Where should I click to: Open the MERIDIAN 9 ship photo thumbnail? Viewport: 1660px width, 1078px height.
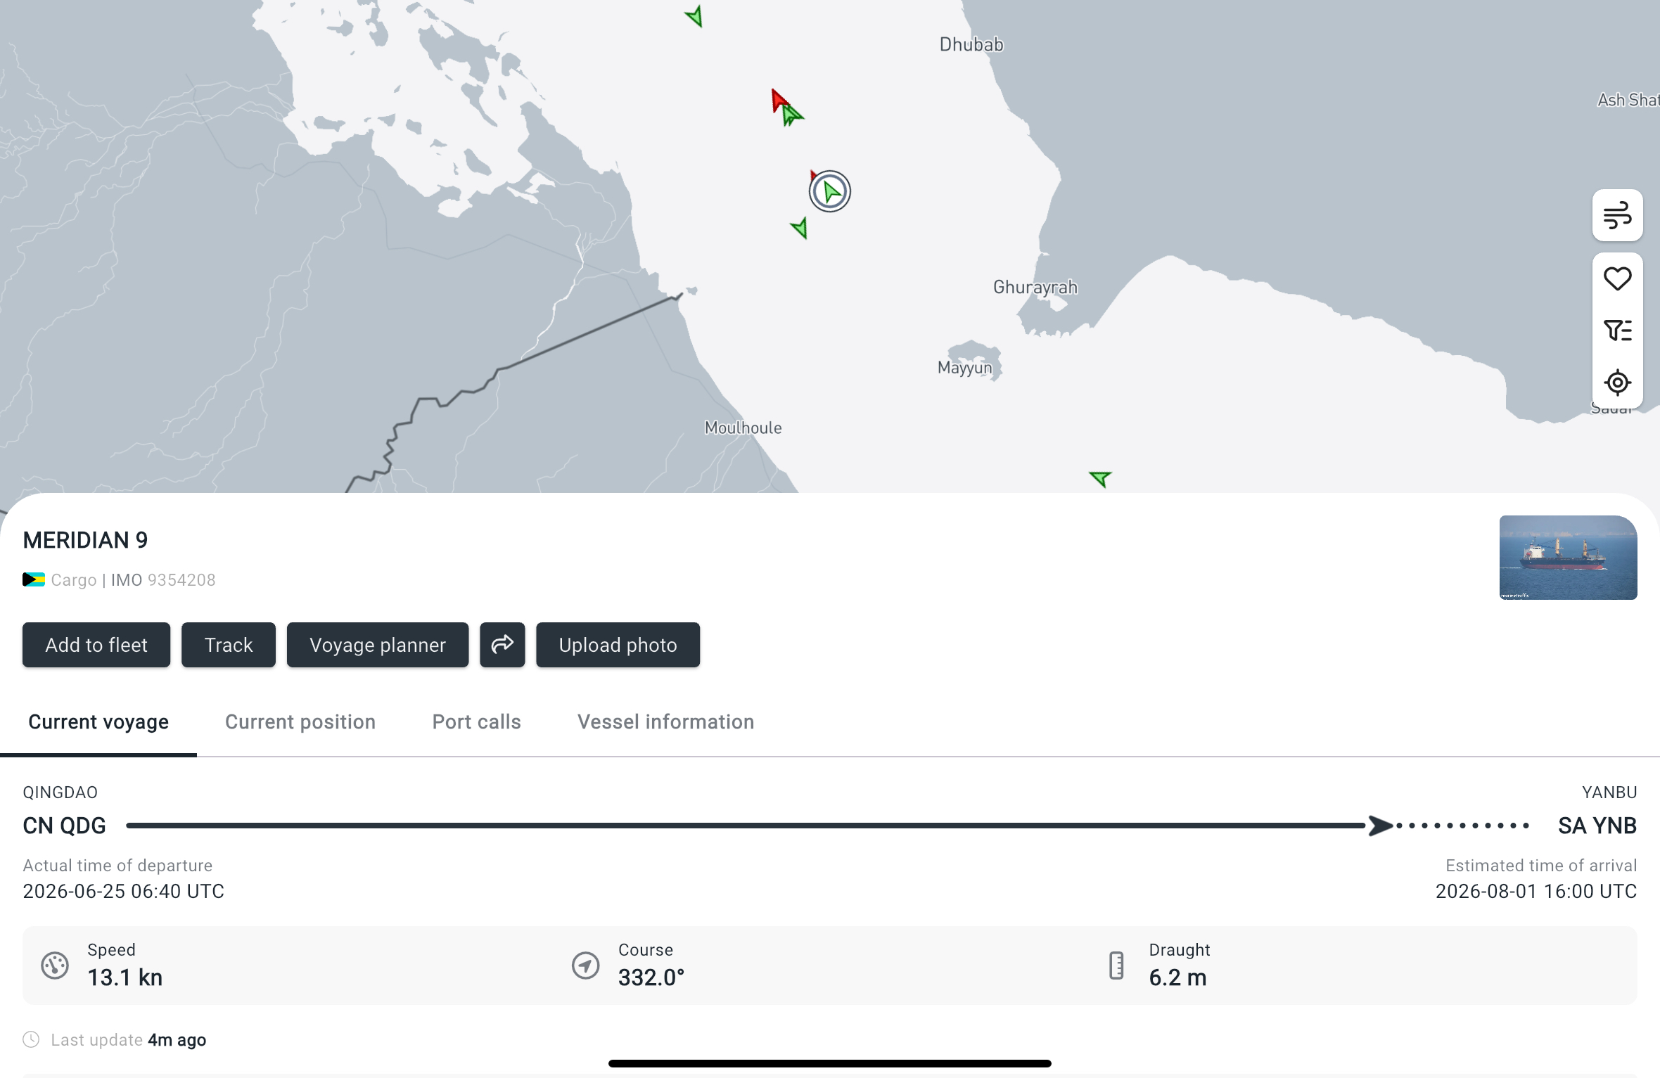pos(1568,558)
